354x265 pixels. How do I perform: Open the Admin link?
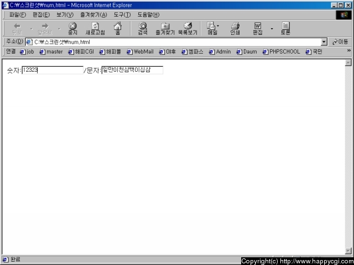pyautogui.click(x=220, y=52)
